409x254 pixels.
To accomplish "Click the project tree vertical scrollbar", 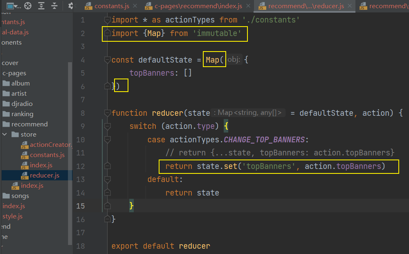I will [x=70, y=153].
